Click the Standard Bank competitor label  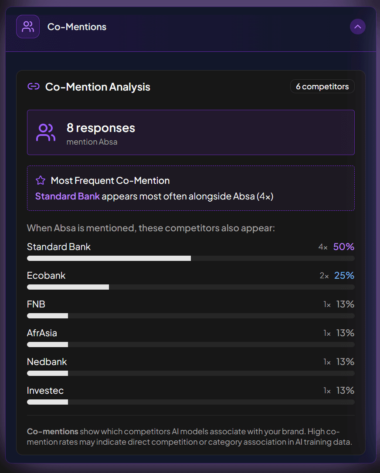58,247
